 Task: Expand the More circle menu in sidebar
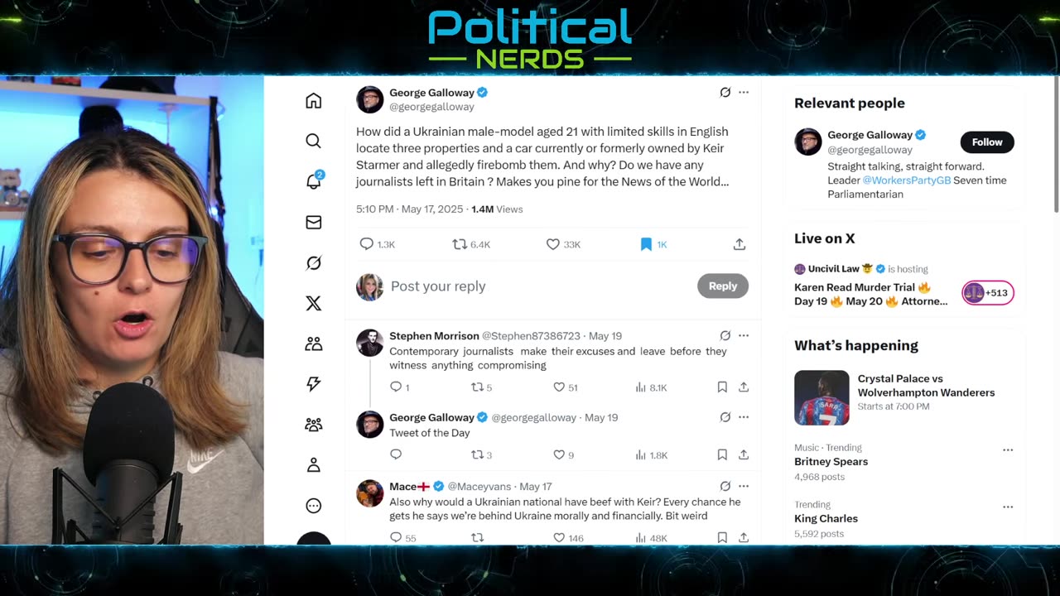(313, 506)
